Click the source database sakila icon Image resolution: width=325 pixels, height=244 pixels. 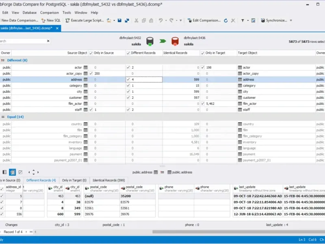[x=150, y=41]
